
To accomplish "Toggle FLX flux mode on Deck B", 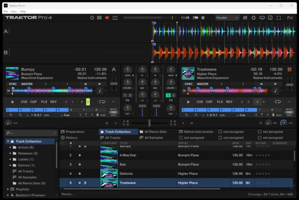I will (220, 102).
